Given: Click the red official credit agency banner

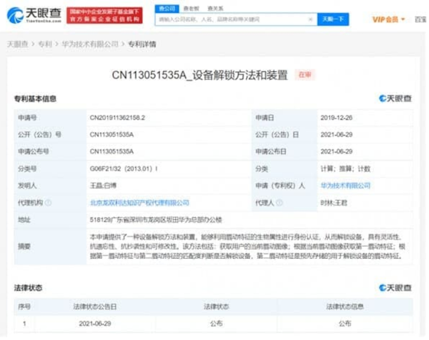Looking at the screenshot, I should [x=105, y=15].
